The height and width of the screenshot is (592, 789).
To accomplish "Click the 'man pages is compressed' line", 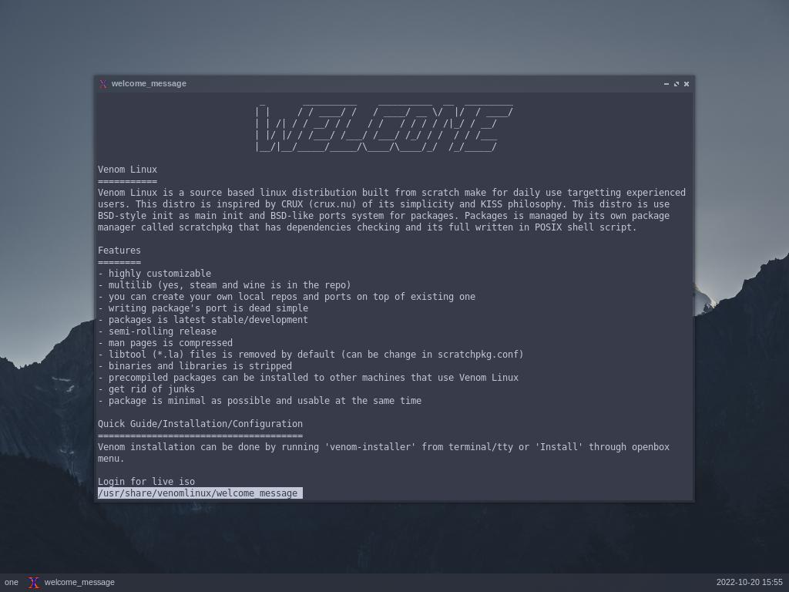I will [165, 343].
